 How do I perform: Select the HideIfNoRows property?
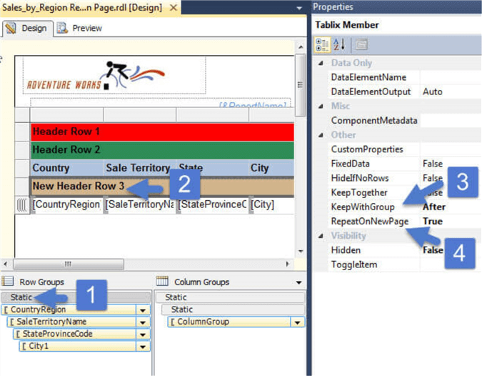[360, 178]
